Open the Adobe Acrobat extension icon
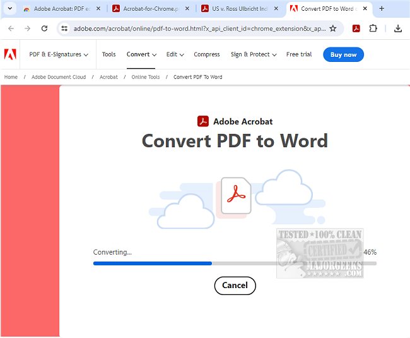This screenshot has height=338, width=410. (356, 28)
